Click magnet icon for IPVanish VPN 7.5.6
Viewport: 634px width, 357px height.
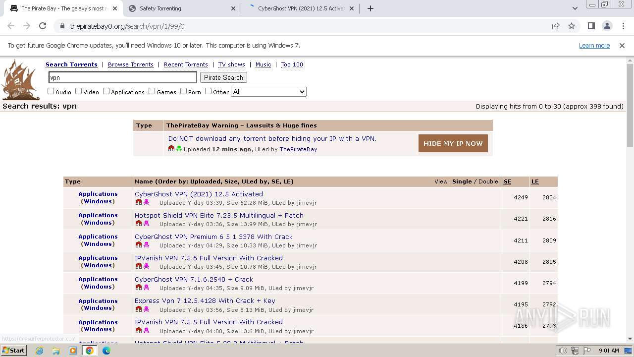[x=139, y=266]
